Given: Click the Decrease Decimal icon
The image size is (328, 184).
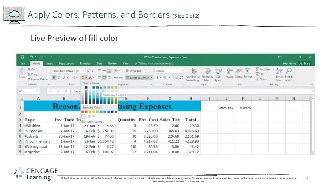Looking at the screenshot, I should tap(181, 78).
